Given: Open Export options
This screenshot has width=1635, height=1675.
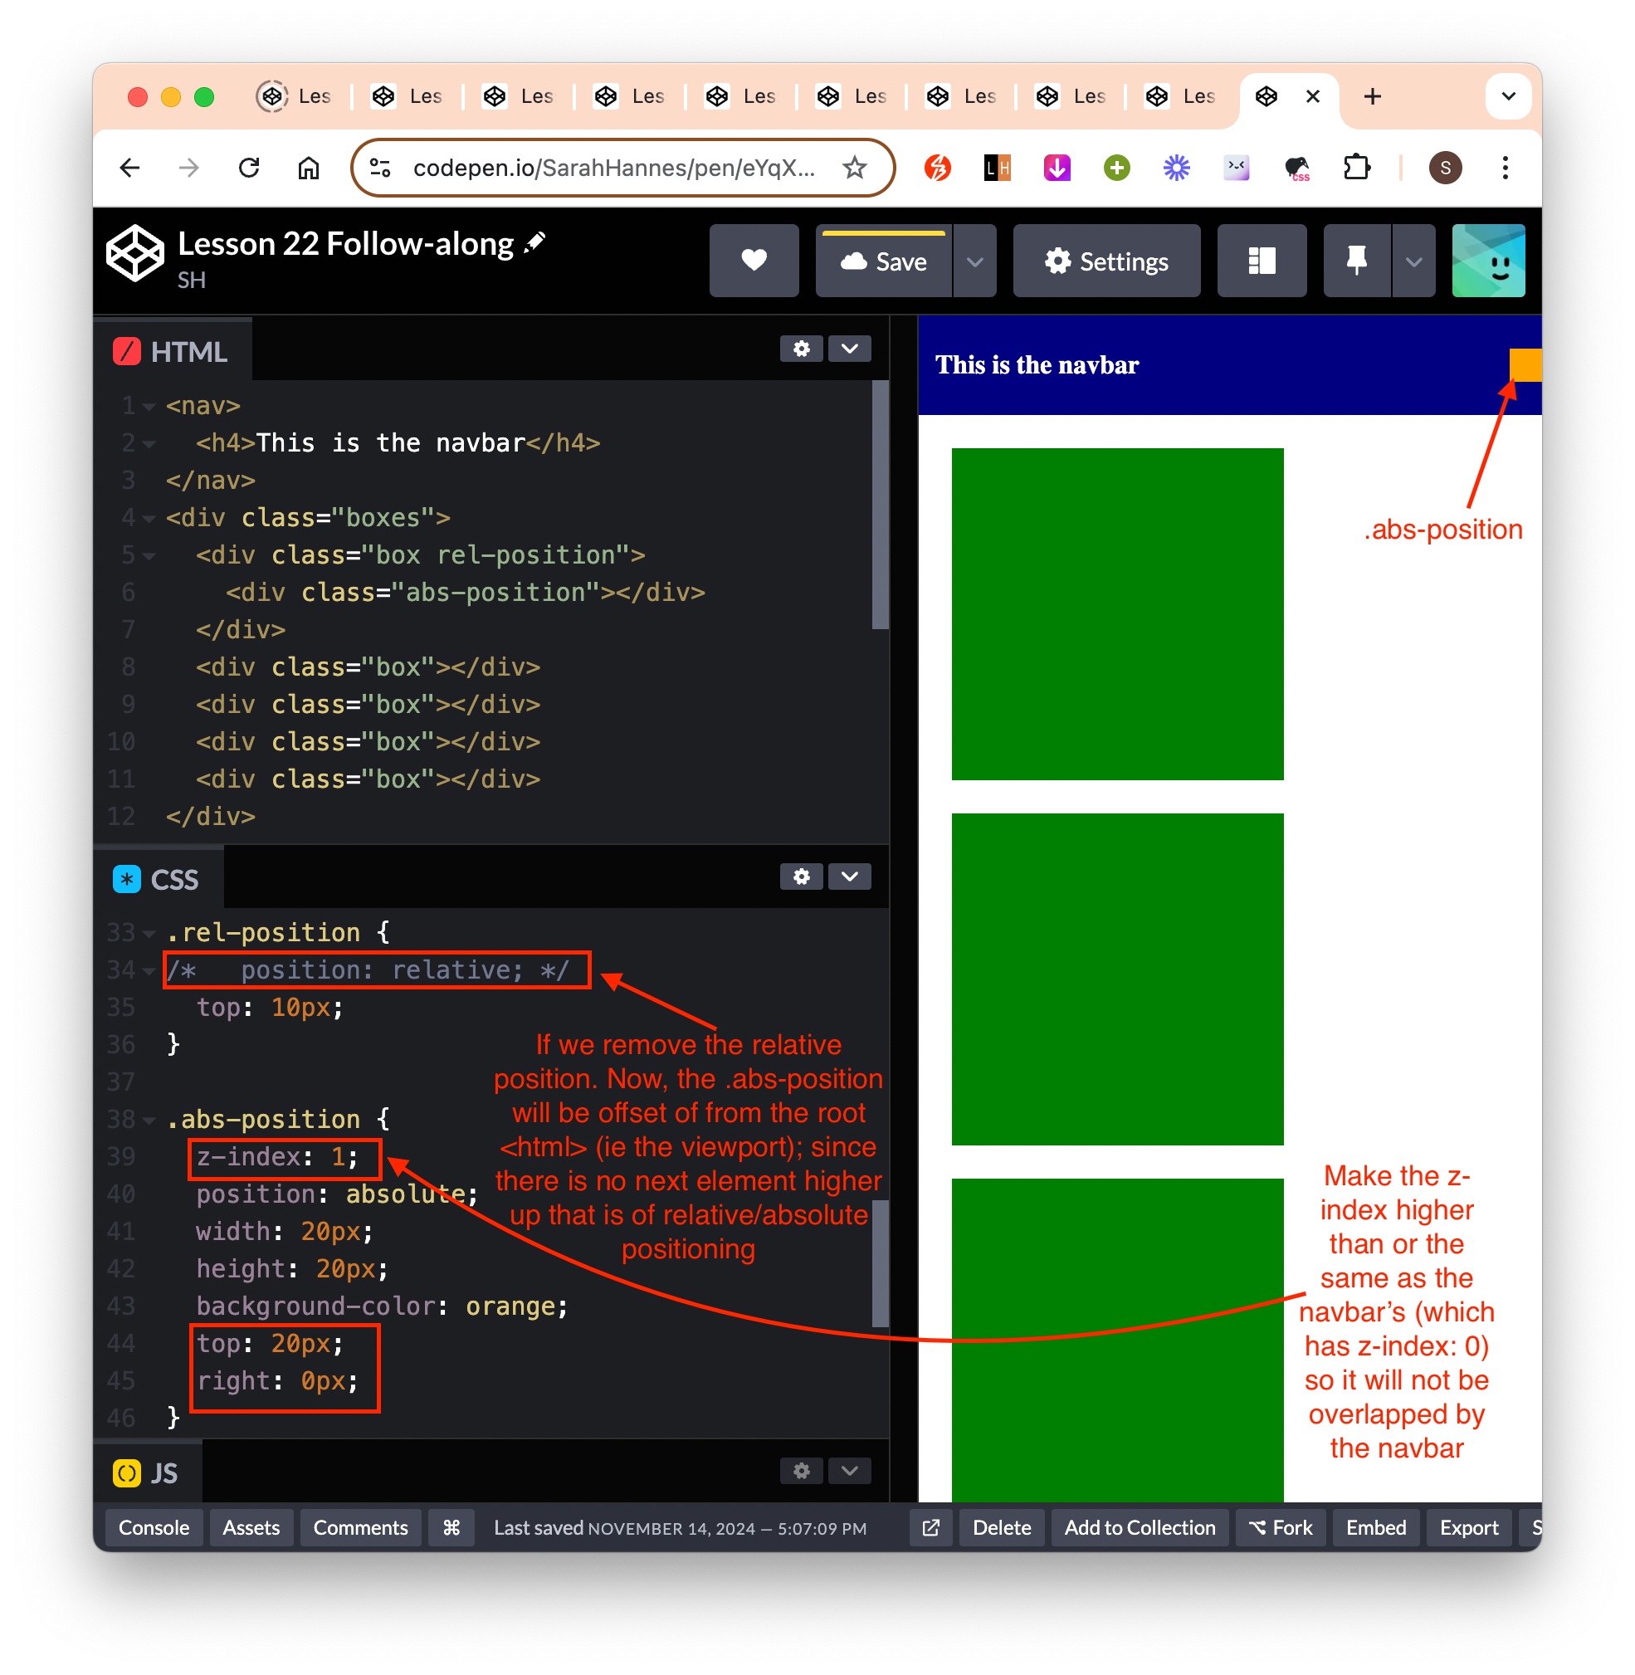Looking at the screenshot, I should (1468, 1526).
